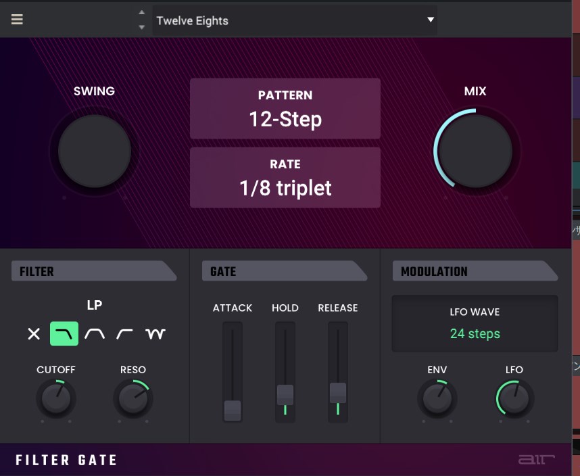Open the hamburger menu icon
Screen dimensions: 580x476
point(17,20)
